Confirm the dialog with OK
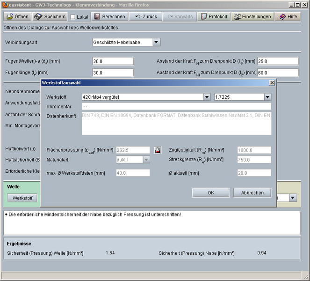310x281 pixels. point(211,192)
